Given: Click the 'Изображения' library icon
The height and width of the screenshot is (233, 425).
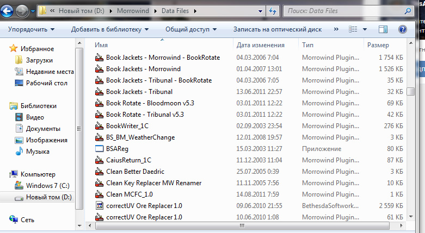Looking at the screenshot, I should 19,140.
